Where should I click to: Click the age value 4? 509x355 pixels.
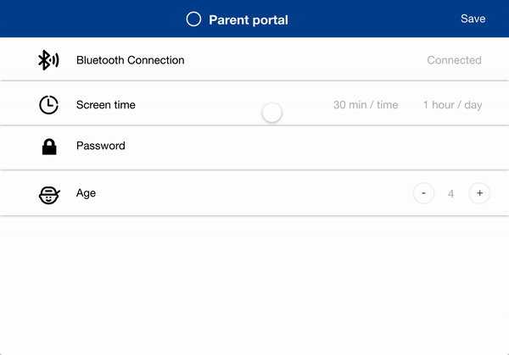450,194
